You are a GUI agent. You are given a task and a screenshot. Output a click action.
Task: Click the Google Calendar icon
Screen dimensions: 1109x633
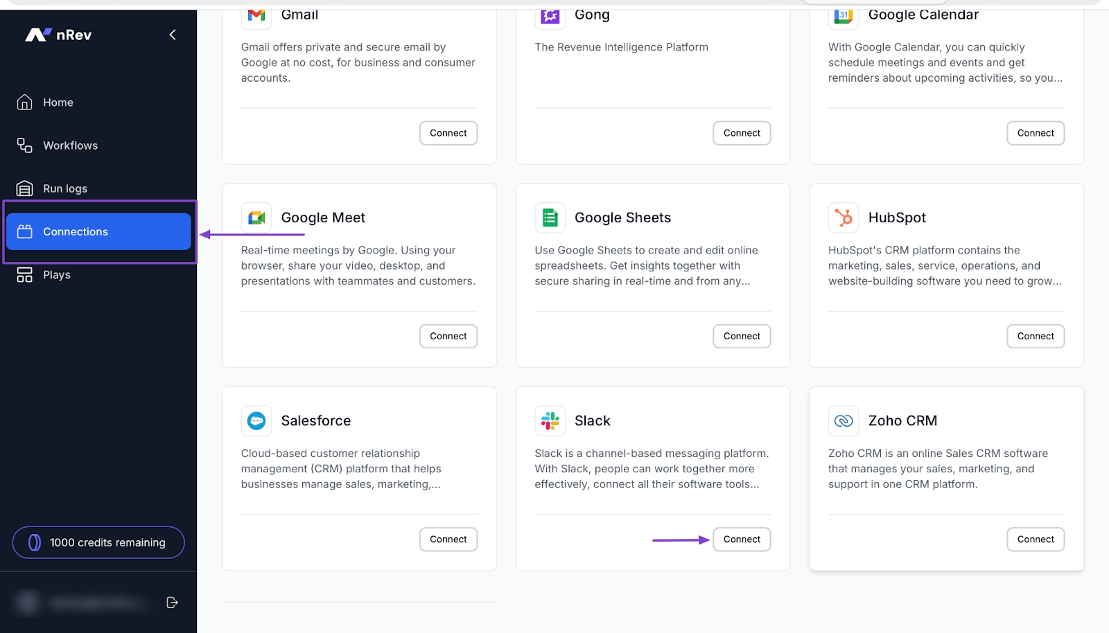click(x=843, y=15)
